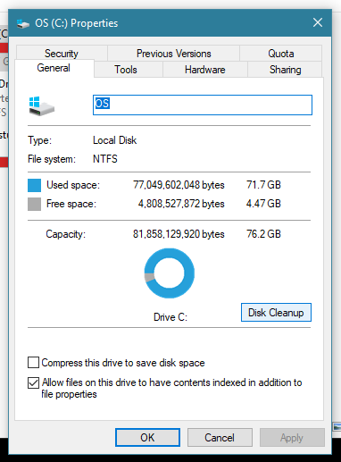
Task: Go to the Sharing tab
Action: click(285, 70)
